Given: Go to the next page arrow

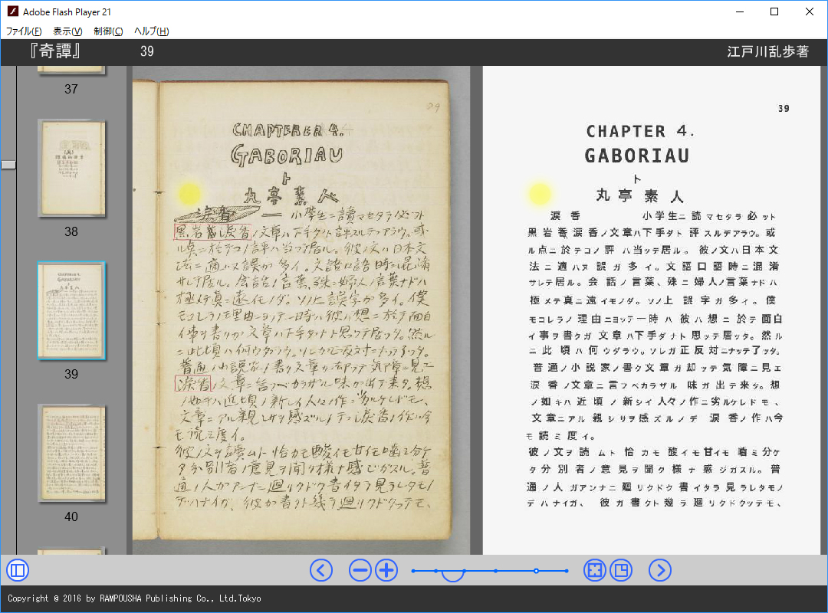Looking at the screenshot, I should point(660,571).
